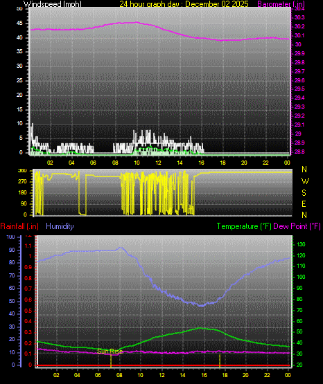Click the 25 value on windspeed axis
Viewport: 323px width, 384px height.
(19, 80)
